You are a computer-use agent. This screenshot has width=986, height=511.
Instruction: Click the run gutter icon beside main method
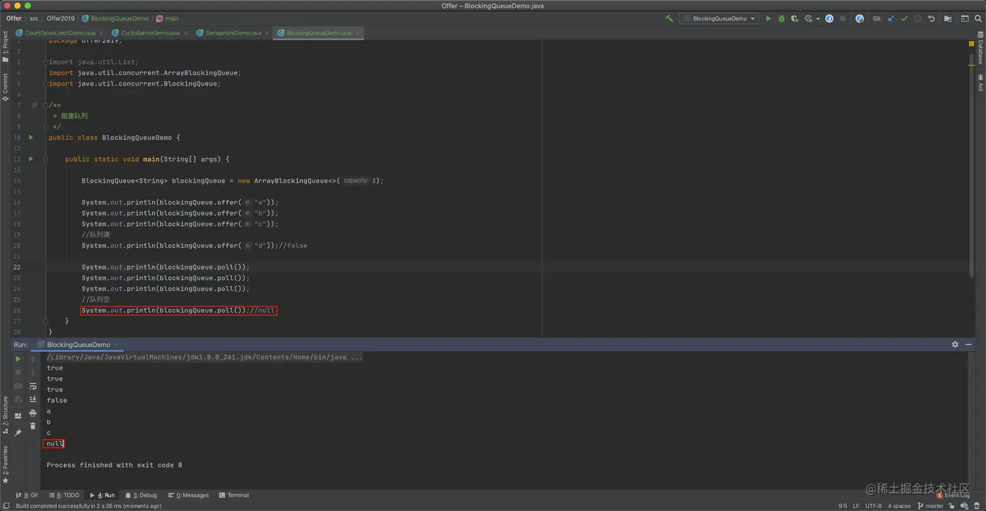(x=31, y=159)
